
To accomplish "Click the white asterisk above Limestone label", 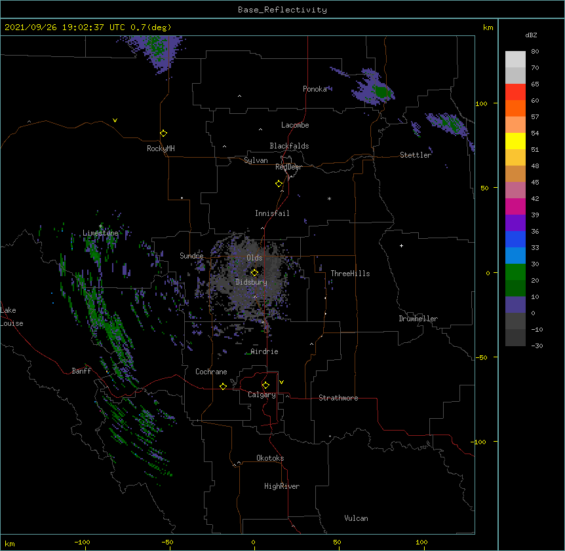I will [100, 226].
